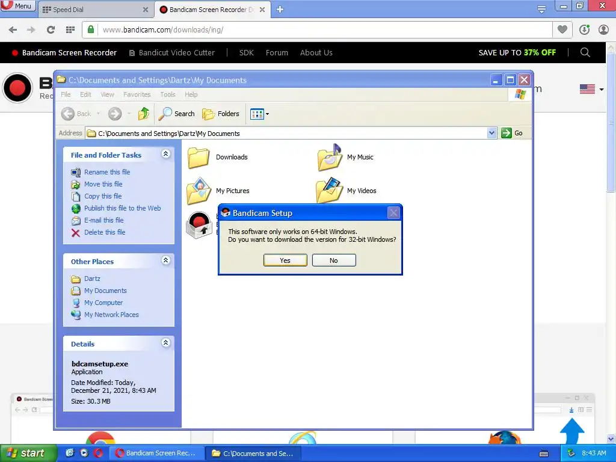Open the My Pictures folder icon
The width and height of the screenshot is (616, 462).
point(199,191)
